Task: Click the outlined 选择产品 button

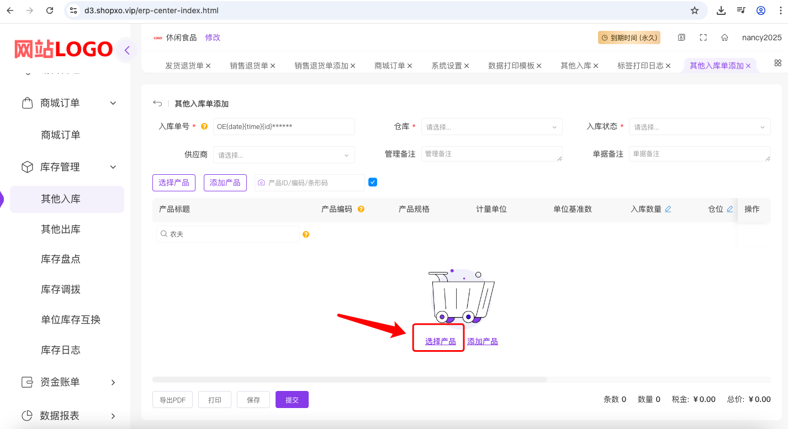Action: click(x=174, y=183)
